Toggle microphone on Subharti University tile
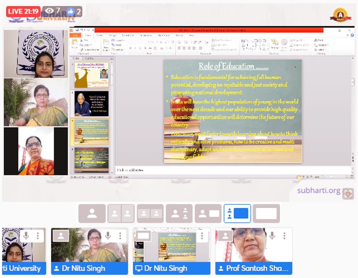 coord(26,236)
